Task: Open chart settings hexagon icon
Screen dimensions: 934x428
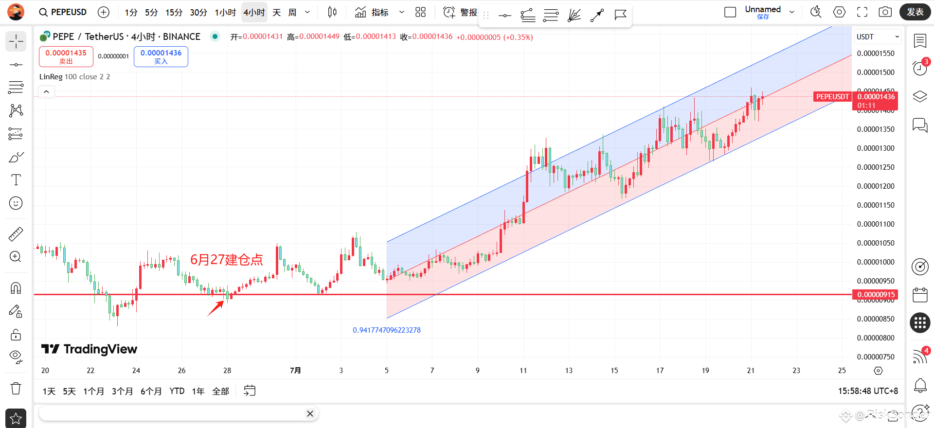Action: 839,12
